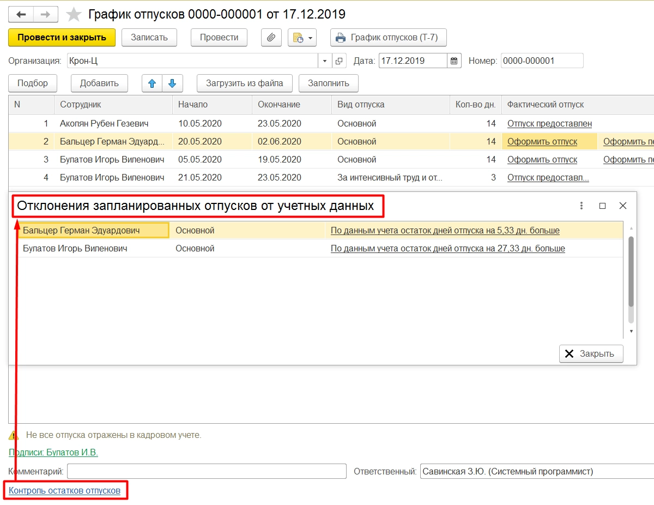
Task: Expand the Организация dropdown list
Action: 325,61
